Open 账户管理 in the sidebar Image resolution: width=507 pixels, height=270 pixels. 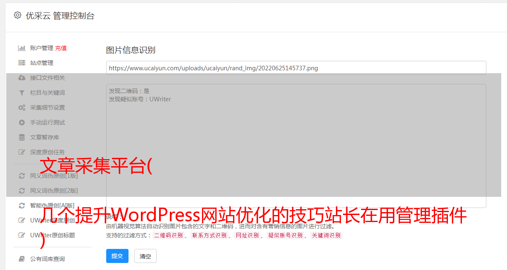[42, 48]
